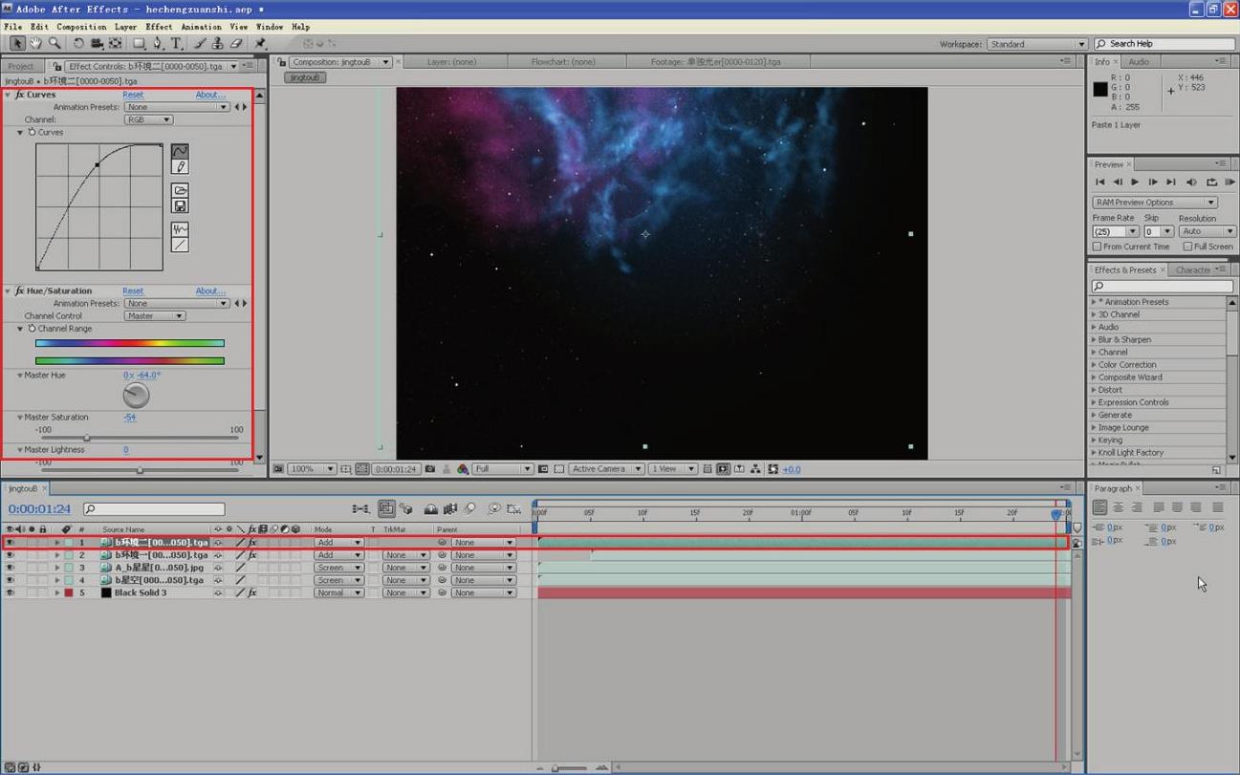Toggle the Curves fx effect on/off
The image size is (1240, 775).
pyautogui.click(x=19, y=95)
